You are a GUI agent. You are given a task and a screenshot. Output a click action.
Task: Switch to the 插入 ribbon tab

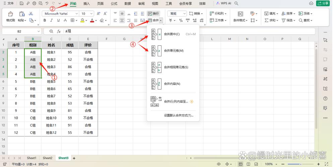[x=87, y=4]
